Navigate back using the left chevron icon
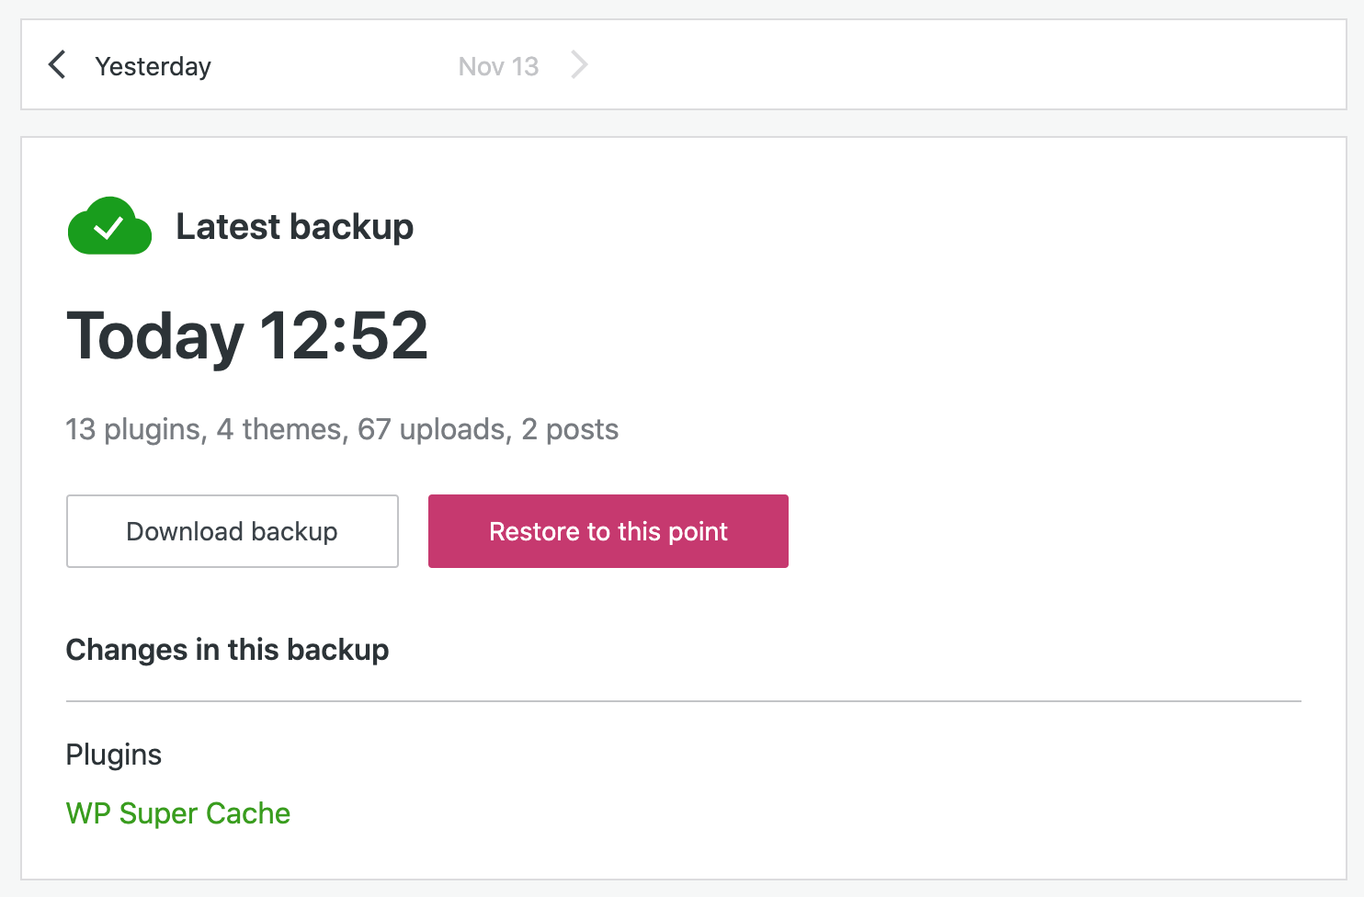 (57, 64)
